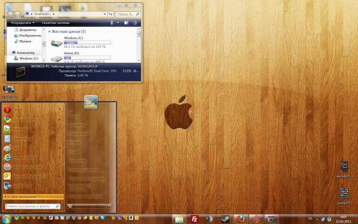Click the Windows Start orb
The width and height of the screenshot is (358, 224).
pos(6,219)
